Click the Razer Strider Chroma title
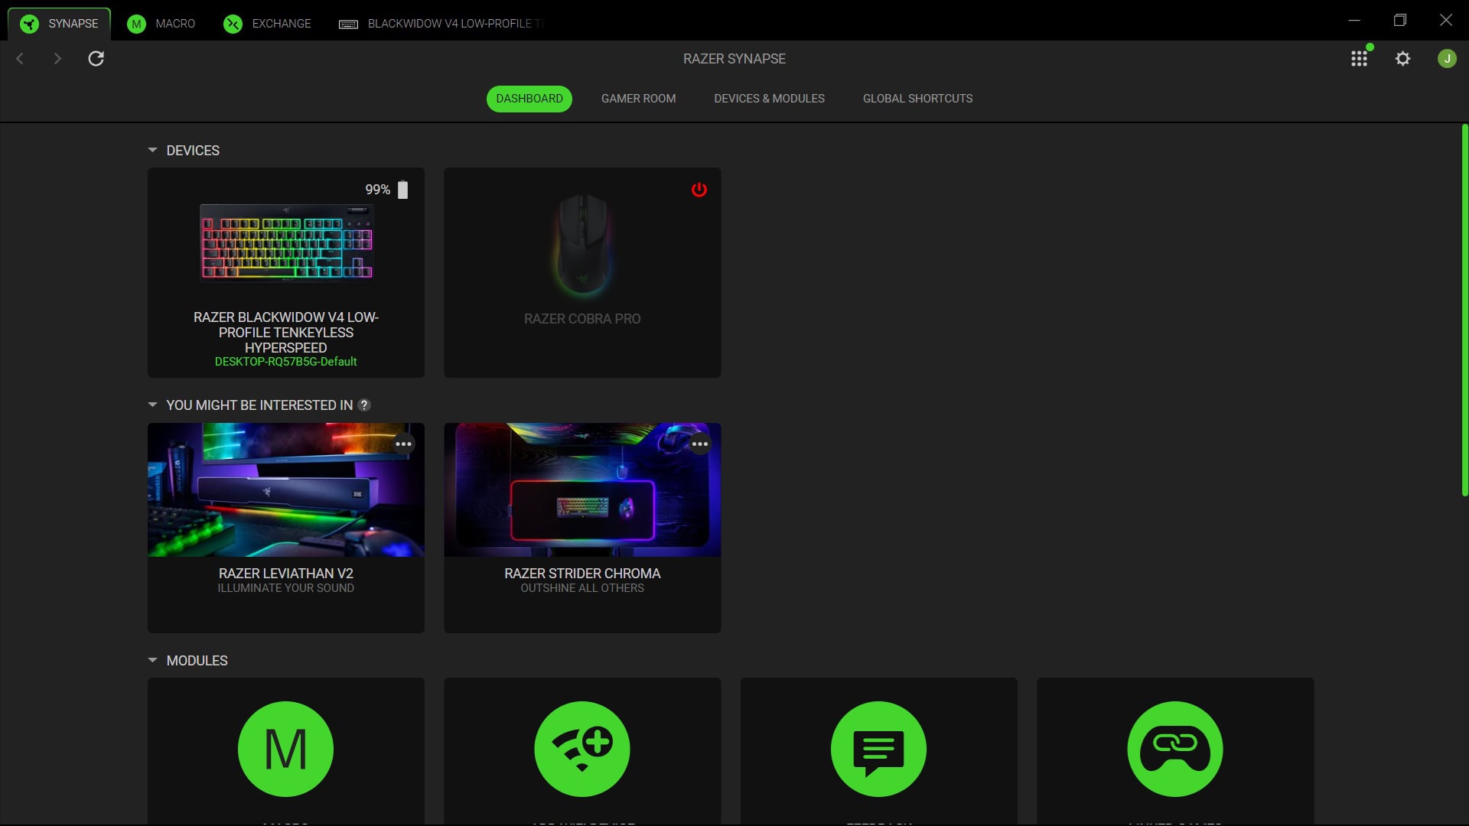 [582, 574]
